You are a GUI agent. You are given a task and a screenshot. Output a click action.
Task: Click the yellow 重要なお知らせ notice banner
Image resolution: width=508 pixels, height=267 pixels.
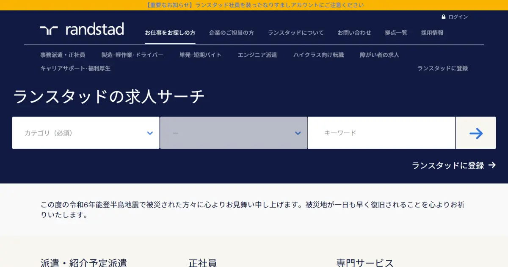click(254, 5)
